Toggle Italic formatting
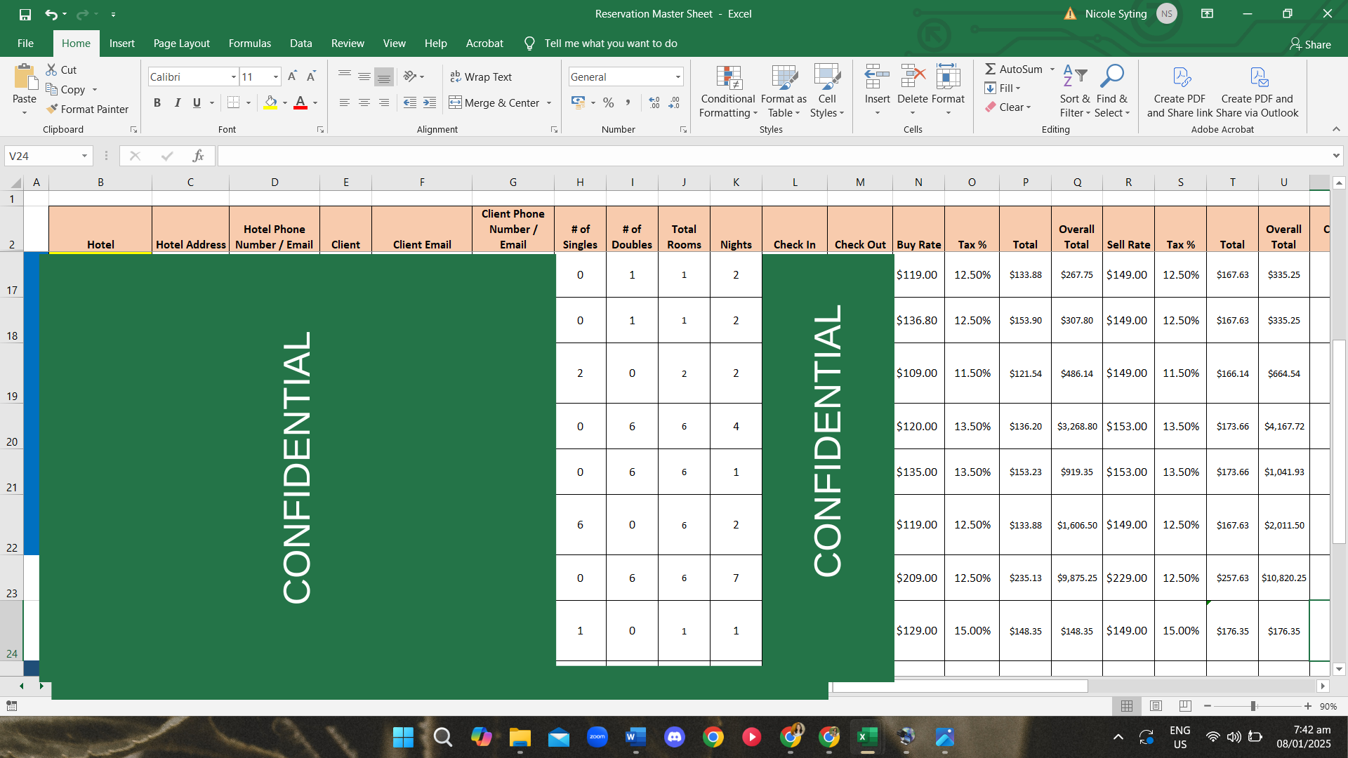Viewport: 1348px width, 758px height. click(178, 103)
